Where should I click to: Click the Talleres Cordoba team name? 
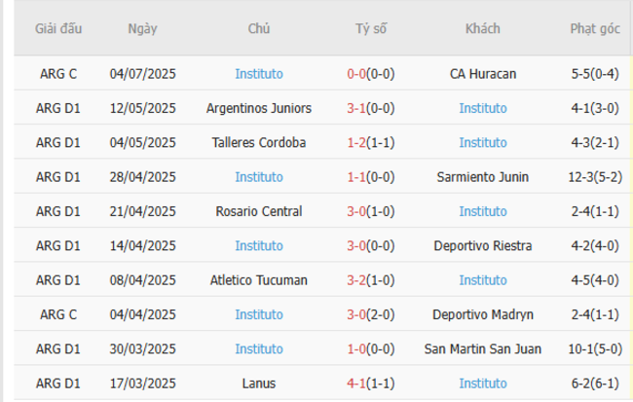pos(259,142)
